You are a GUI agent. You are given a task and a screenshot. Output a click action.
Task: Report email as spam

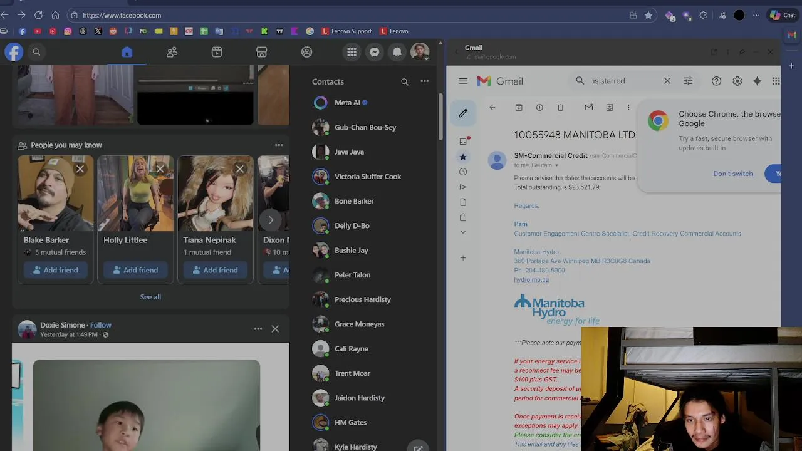(x=539, y=108)
